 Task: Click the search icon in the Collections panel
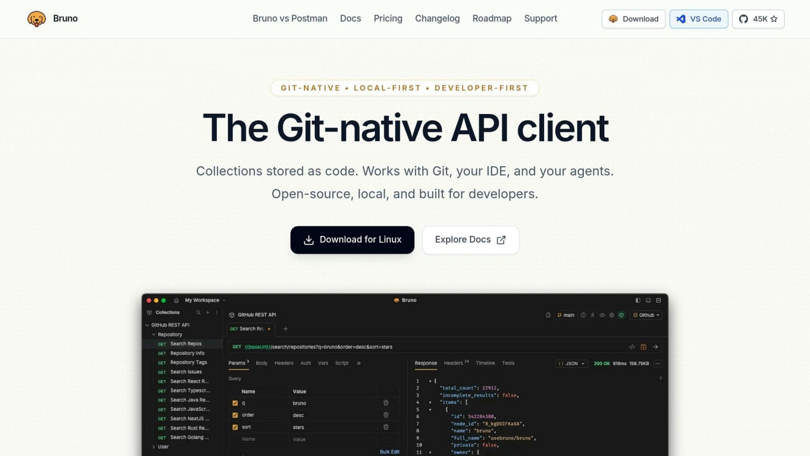coord(199,312)
